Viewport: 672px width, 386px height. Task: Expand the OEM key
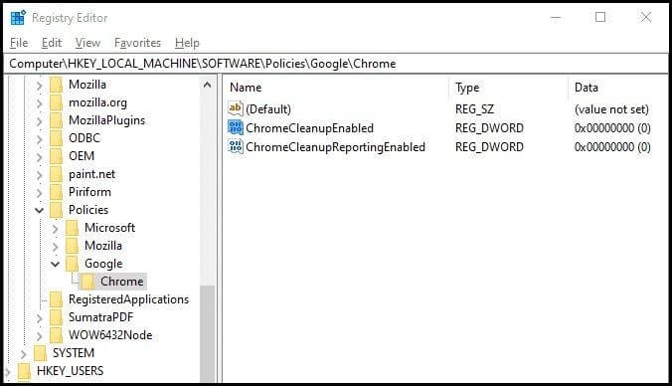(x=40, y=157)
